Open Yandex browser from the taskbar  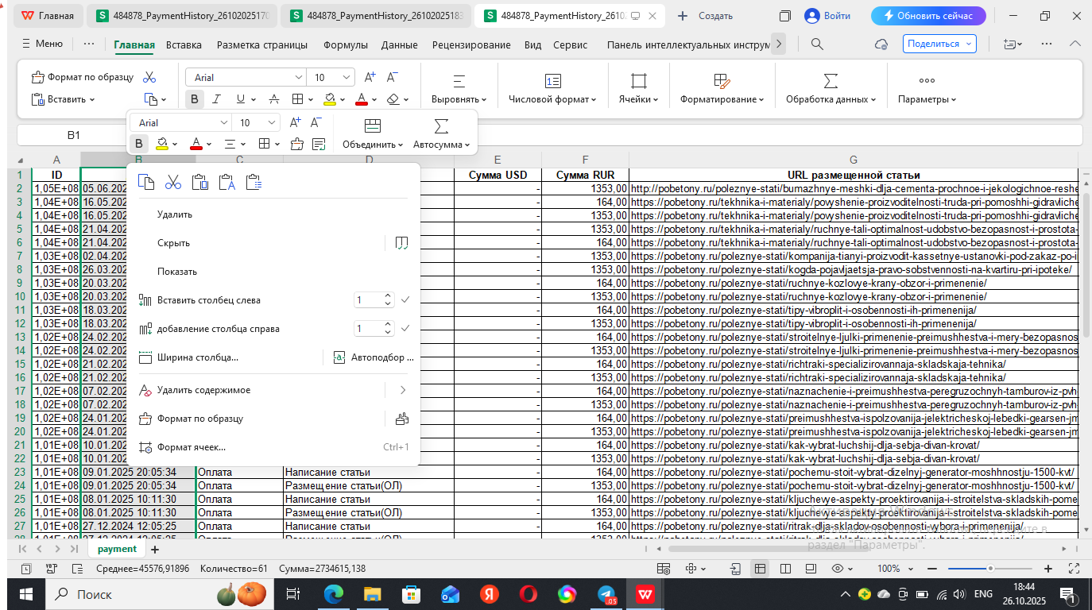pos(490,593)
